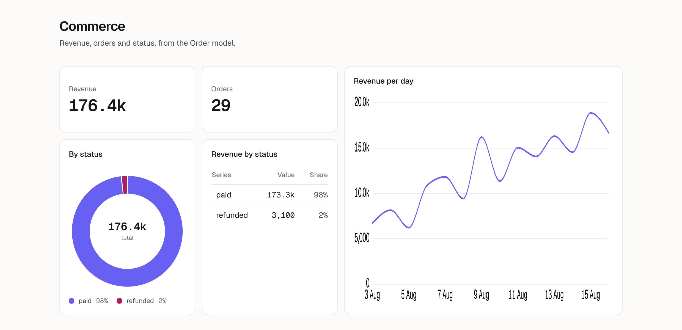Click the Value column header

286,175
